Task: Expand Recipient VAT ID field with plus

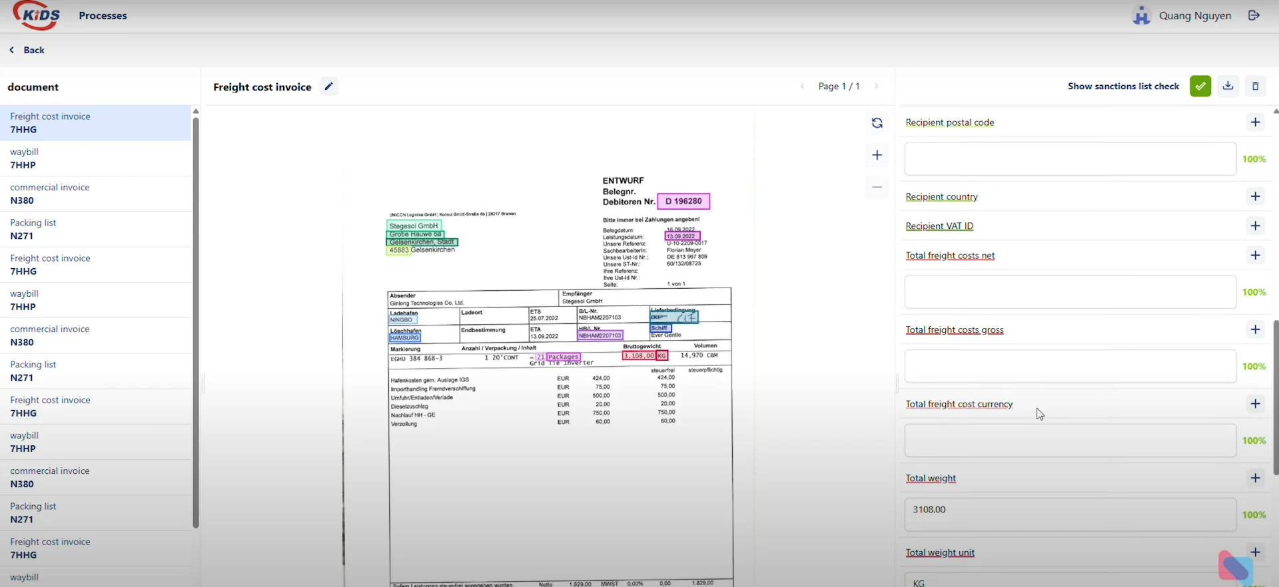Action: click(1255, 226)
